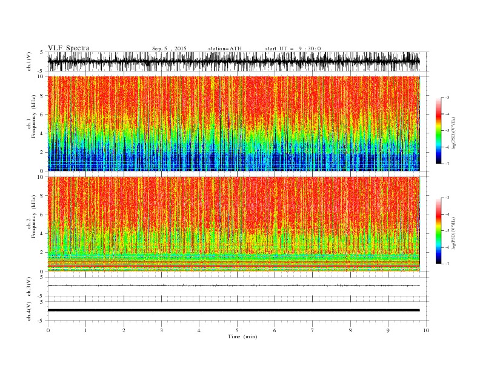This screenshot has height=371, width=480.
Task: Click the "-3" tick on ch.1 color bar
Action: pos(447,98)
